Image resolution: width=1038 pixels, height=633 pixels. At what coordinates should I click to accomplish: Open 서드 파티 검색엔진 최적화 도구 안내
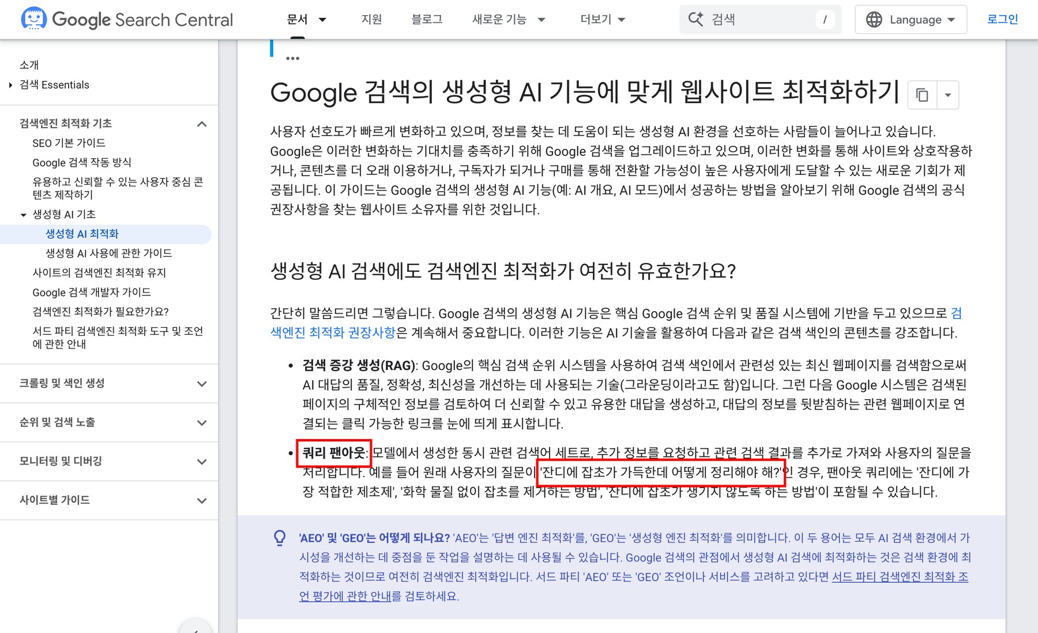(x=118, y=338)
